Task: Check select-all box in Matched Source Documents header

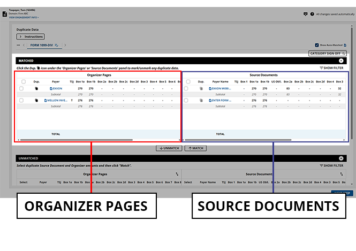Action: click(188, 82)
